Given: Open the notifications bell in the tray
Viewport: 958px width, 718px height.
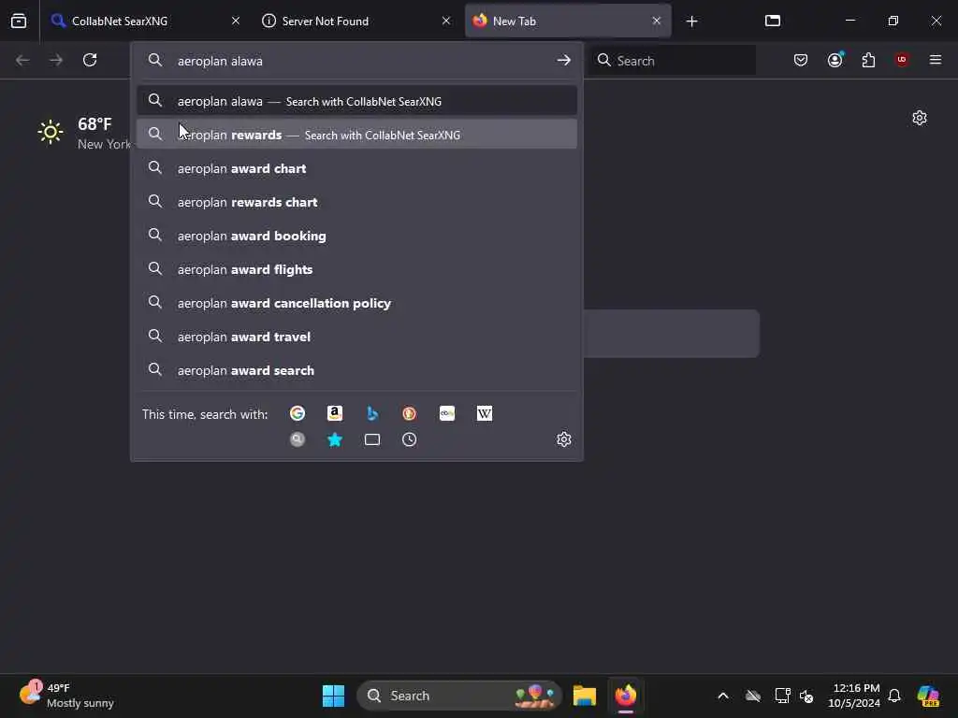Looking at the screenshot, I should [894, 696].
